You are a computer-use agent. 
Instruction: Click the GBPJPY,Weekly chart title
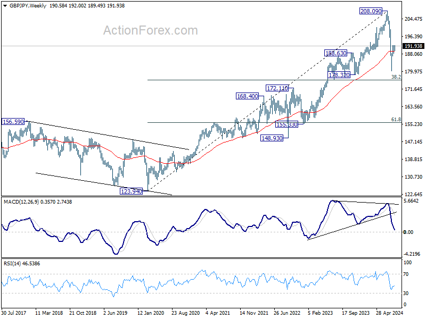point(28,6)
